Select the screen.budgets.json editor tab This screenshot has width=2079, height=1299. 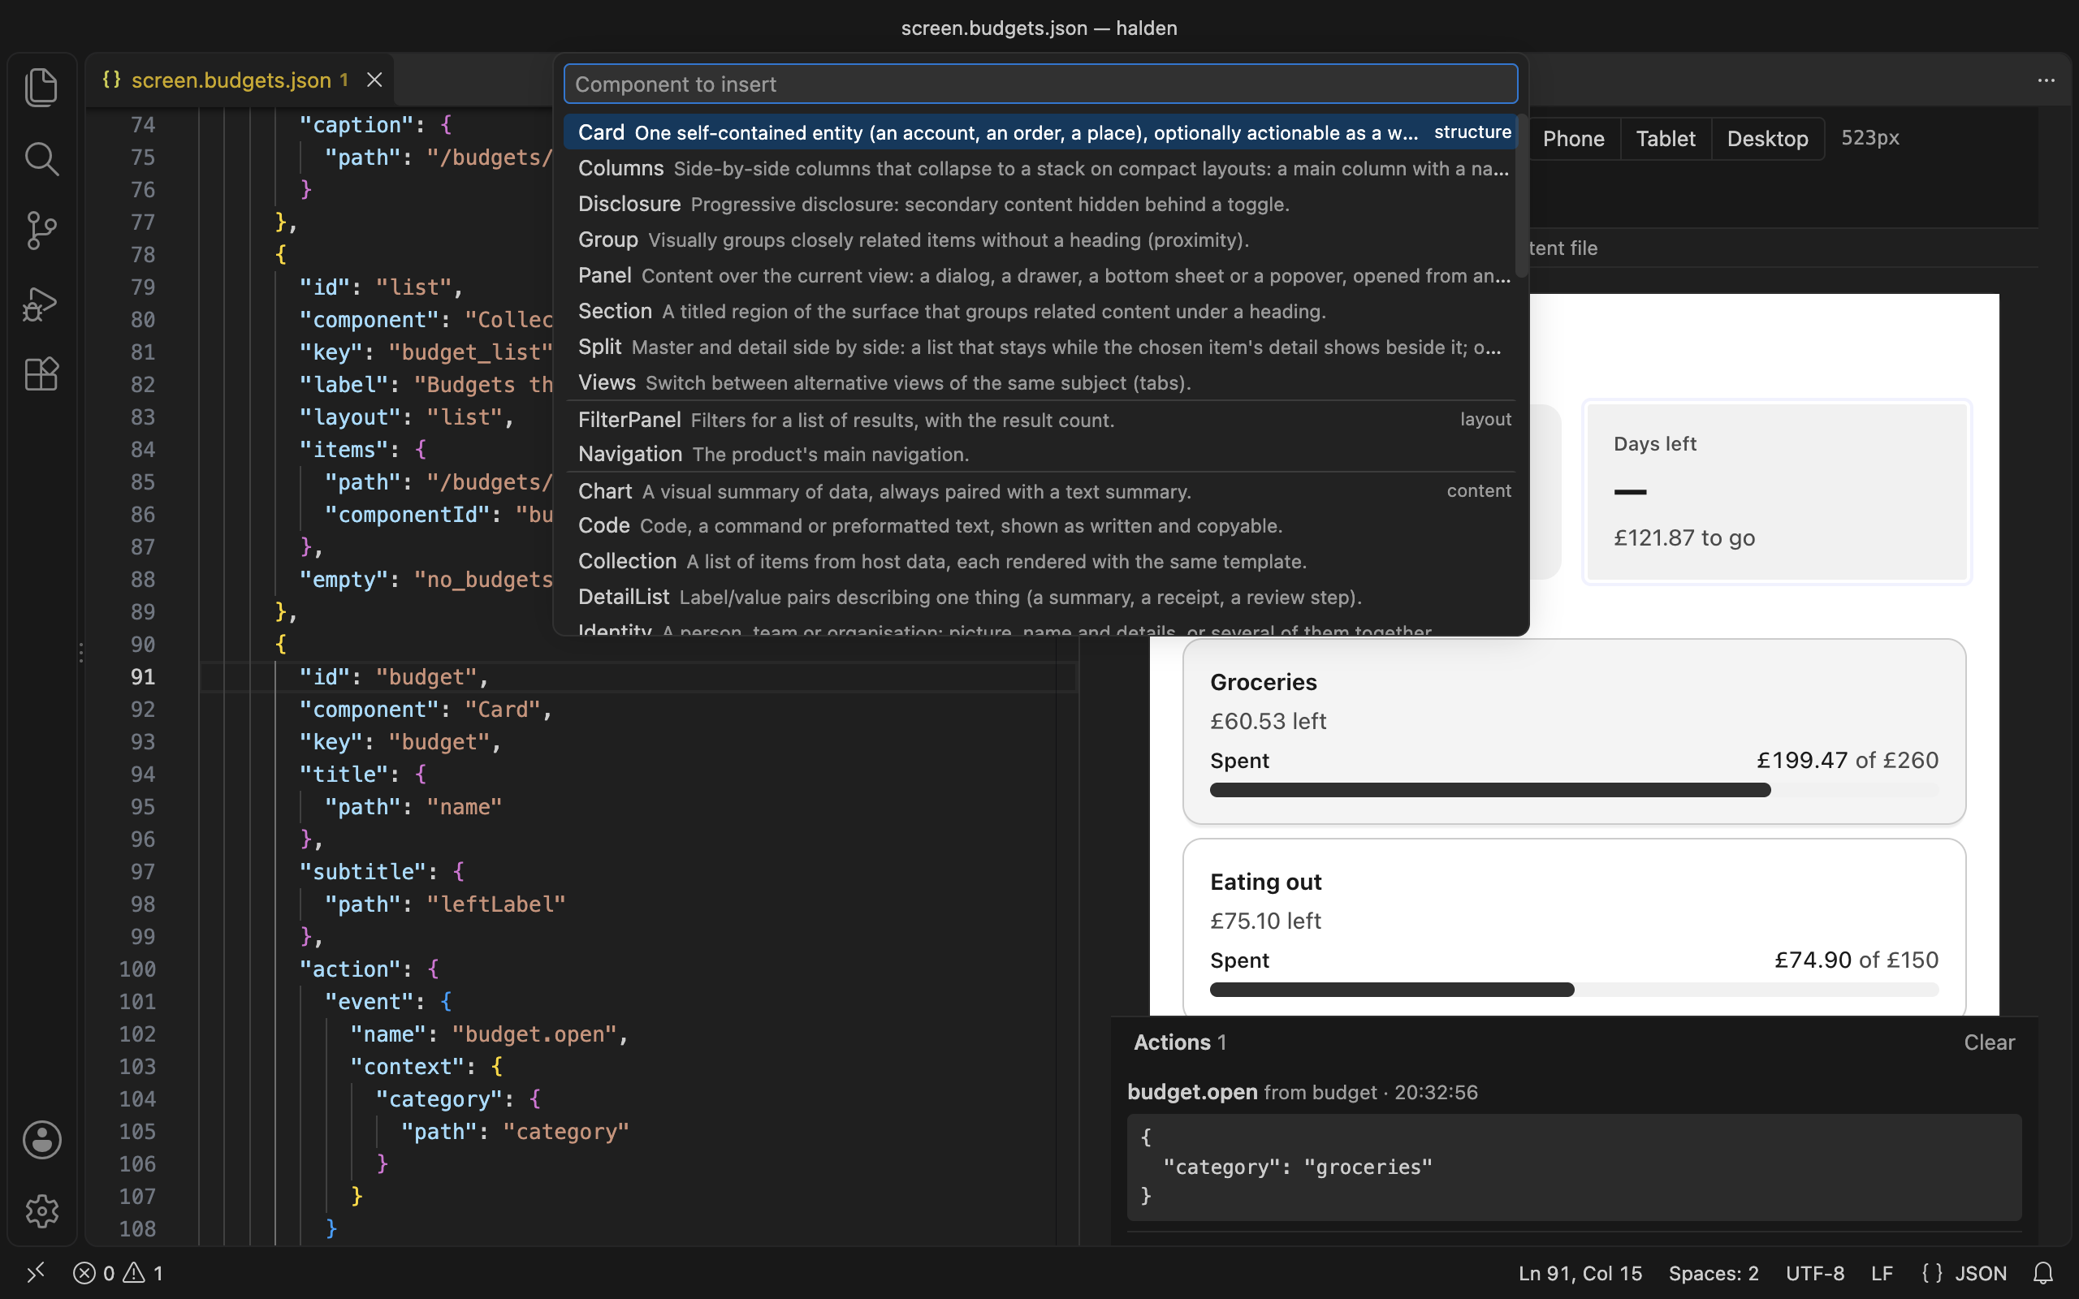pos(240,80)
